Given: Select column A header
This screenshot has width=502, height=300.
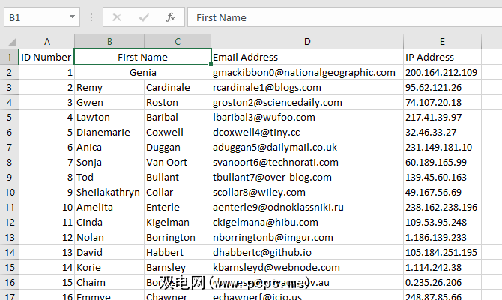Looking at the screenshot, I should 46,42.
